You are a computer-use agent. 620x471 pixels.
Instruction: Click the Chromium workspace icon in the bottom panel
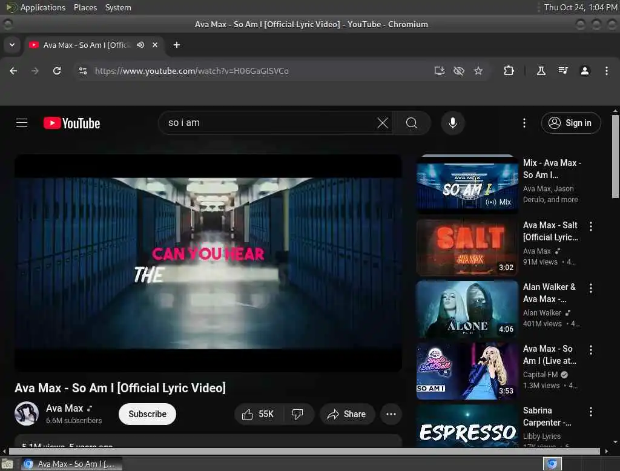(552, 464)
